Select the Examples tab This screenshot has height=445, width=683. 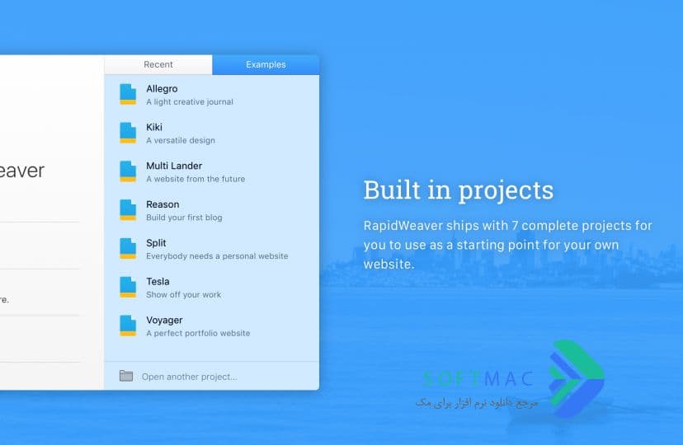click(x=266, y=64)
